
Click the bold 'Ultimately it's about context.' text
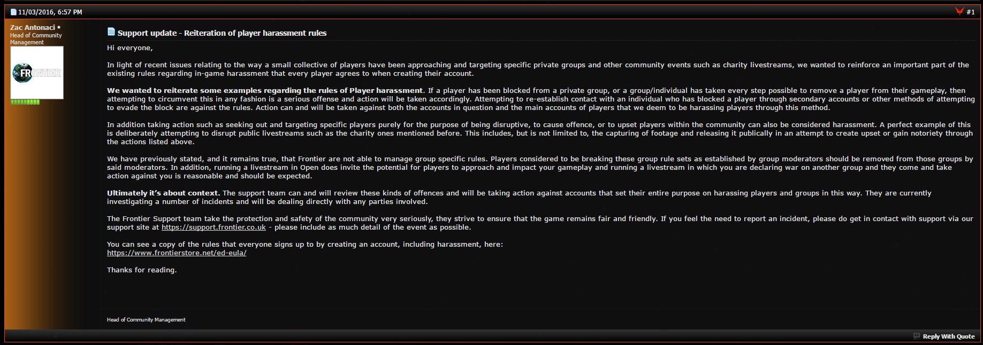[x=163, y=193]
